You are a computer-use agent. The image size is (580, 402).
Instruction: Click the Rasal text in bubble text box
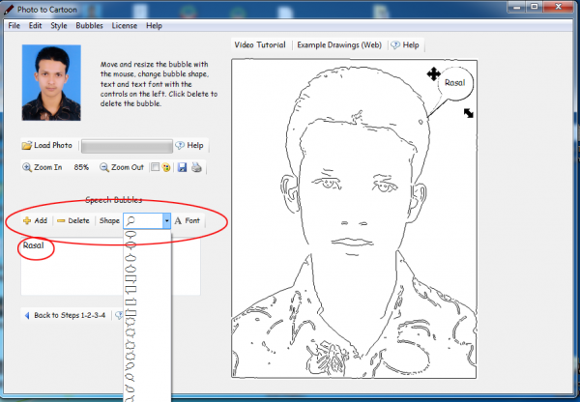coord(33,245)
